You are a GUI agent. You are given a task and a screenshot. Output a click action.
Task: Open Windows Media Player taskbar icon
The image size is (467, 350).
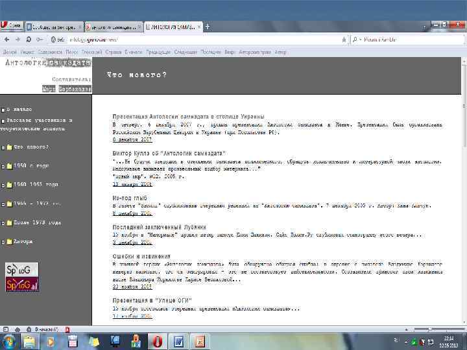click(x=51, y=342)
